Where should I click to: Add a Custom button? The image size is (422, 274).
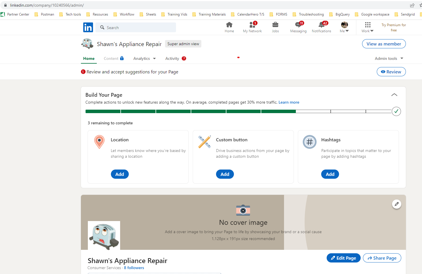coord(225,174)
